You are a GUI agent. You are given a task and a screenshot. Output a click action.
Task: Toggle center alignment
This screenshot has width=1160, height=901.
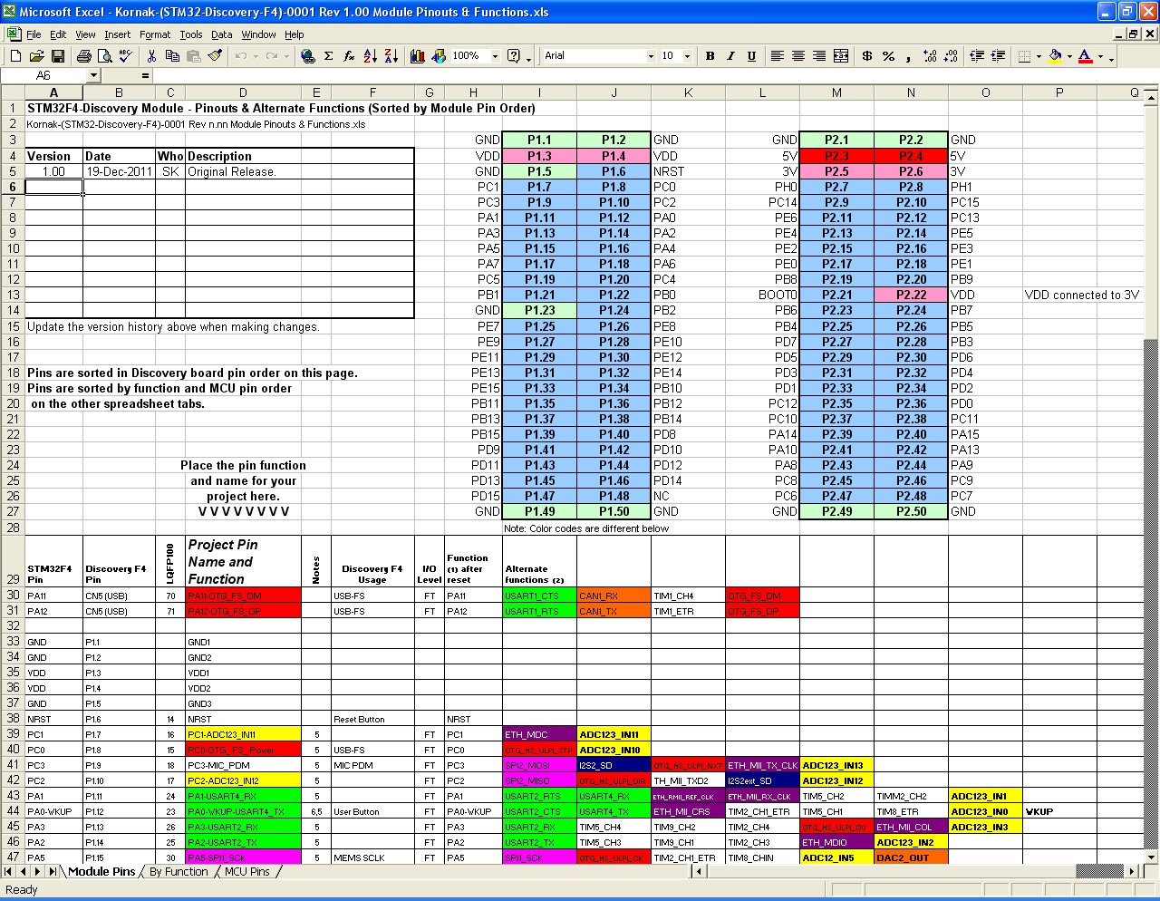798,56
